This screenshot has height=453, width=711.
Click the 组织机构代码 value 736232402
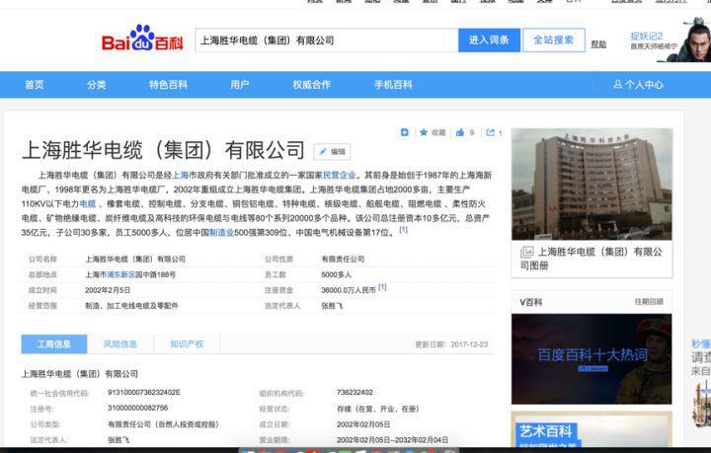[355, 392]
